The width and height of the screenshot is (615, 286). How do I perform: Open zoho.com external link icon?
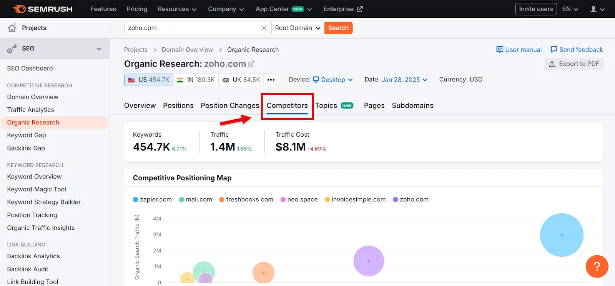[x=251, y=64]
